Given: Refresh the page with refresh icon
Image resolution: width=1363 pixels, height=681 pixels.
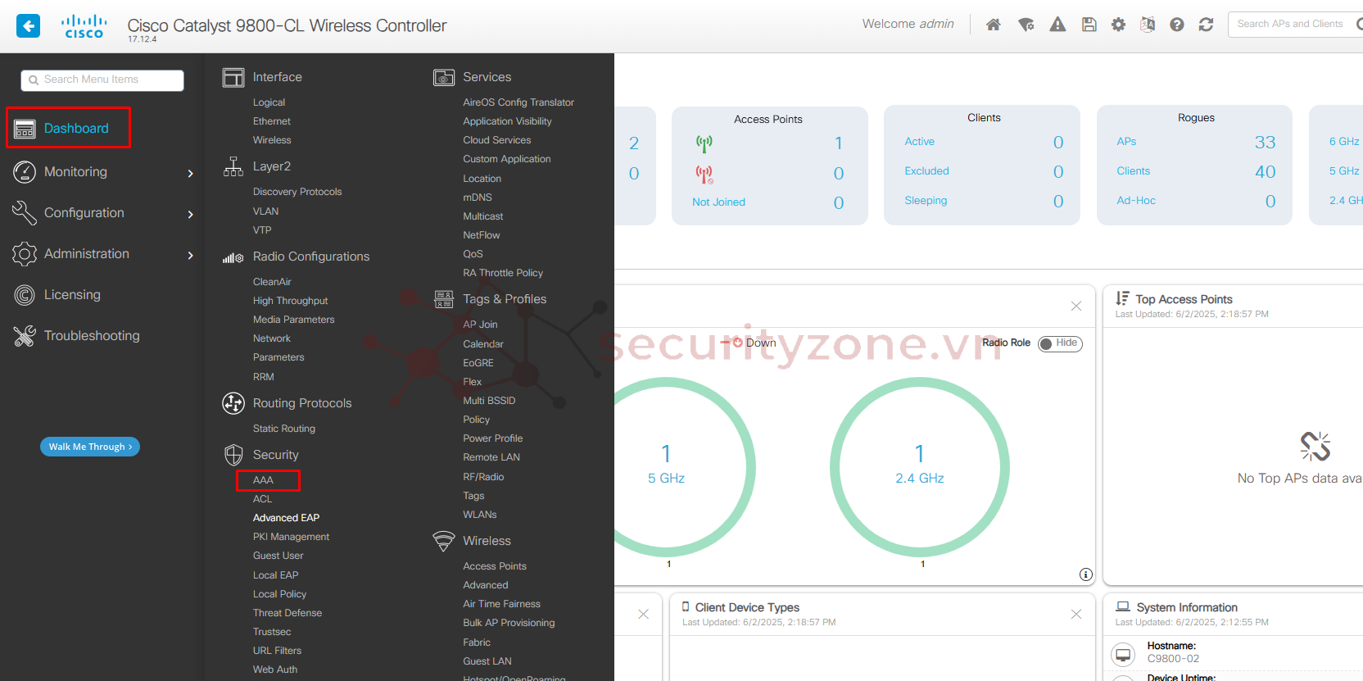Looking at the screenshot, I should (x=1206, y=25).
